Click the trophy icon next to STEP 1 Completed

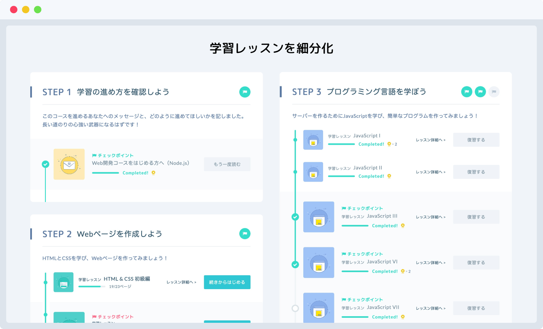154,173
